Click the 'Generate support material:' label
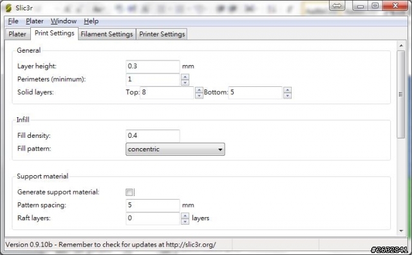412x255 pixels. 59,192
